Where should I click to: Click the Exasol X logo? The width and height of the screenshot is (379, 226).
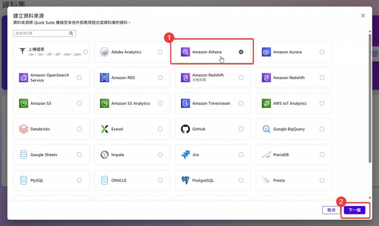104,129
